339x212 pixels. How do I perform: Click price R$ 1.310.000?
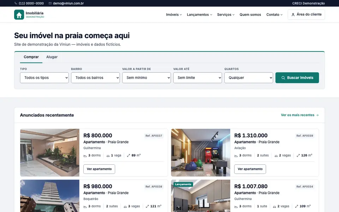click(x=251, y=135)
